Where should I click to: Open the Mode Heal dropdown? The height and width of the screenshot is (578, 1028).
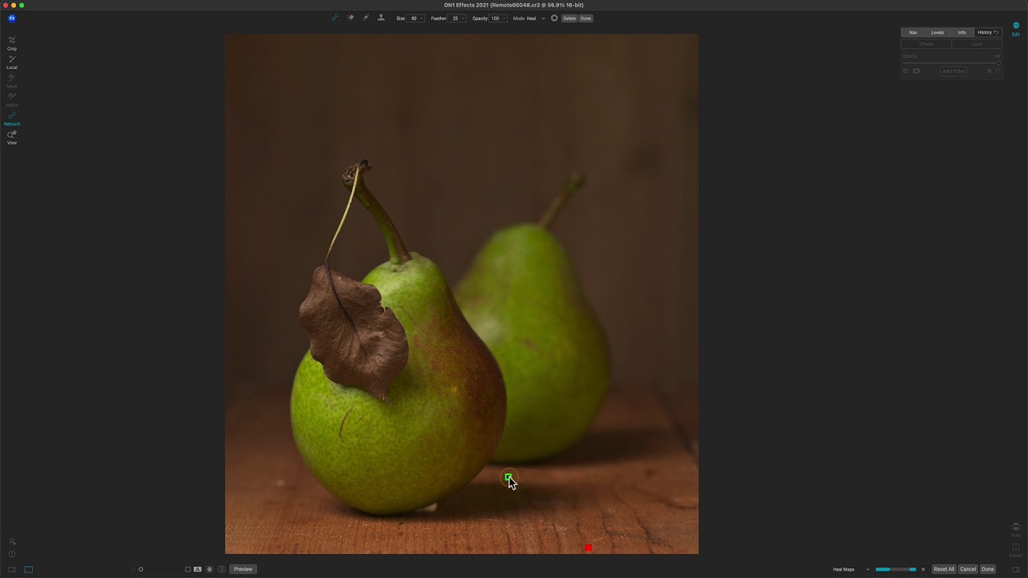pos(536,18)
